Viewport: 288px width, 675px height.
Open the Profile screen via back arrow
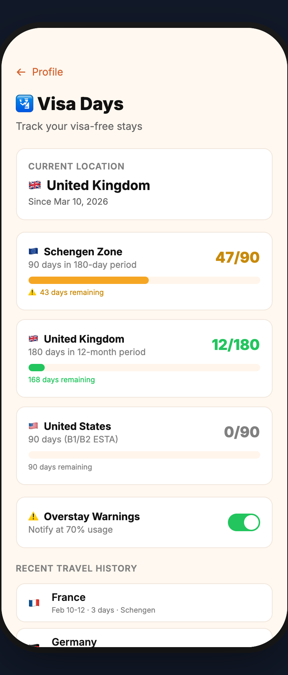(x=21, y=72)
